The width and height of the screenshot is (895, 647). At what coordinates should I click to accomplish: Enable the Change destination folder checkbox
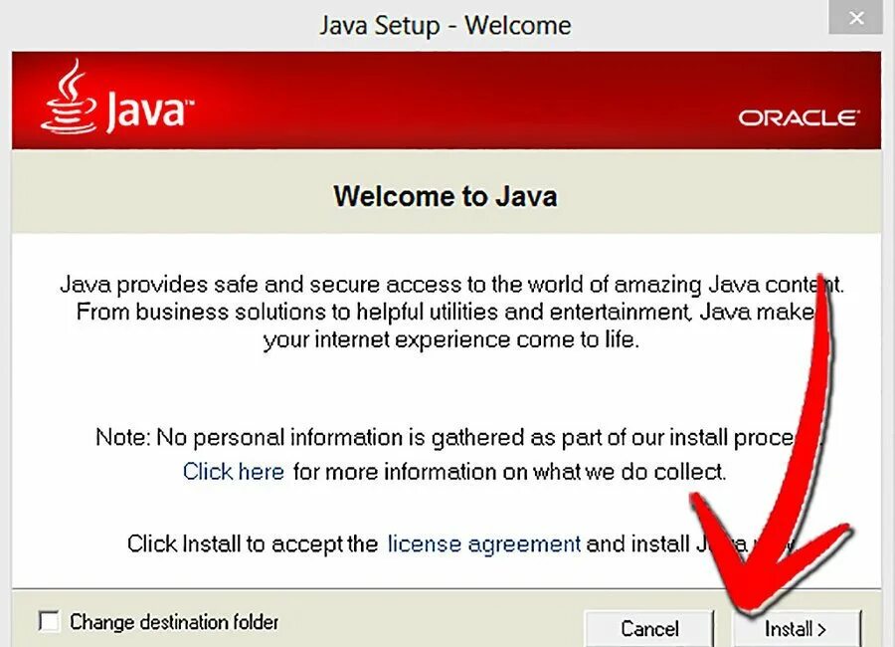pos(49,621)
